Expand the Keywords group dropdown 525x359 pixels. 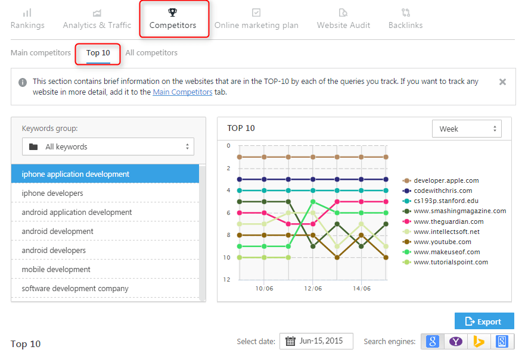click(x=108, y=146)
